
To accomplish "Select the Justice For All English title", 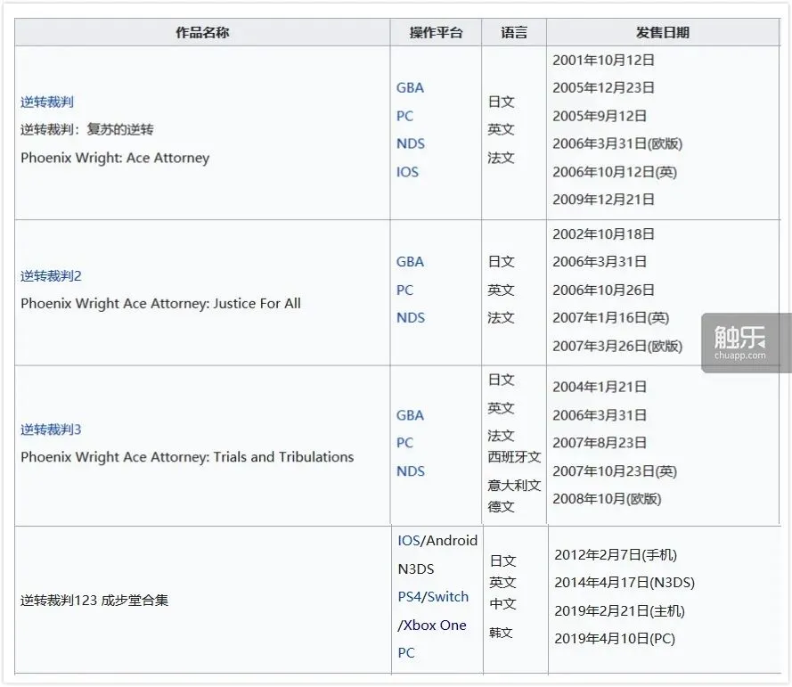I will pyautogui.click(x=160, y=304).
